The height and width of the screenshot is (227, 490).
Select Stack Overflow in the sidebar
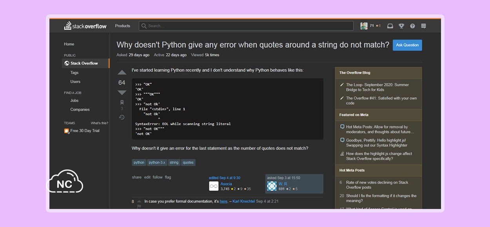(x=85, y=63)
